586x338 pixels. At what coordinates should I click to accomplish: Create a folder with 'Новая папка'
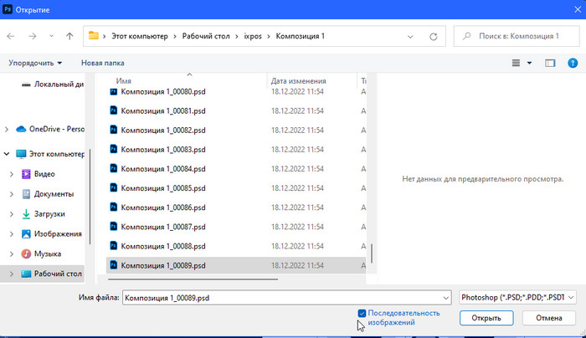coord(103,63)
